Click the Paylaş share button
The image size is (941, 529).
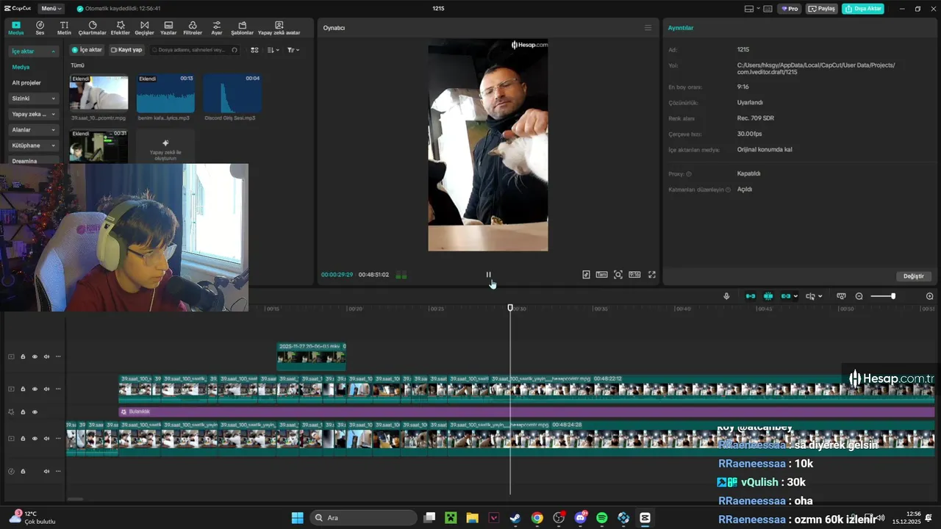click(822, 9)
